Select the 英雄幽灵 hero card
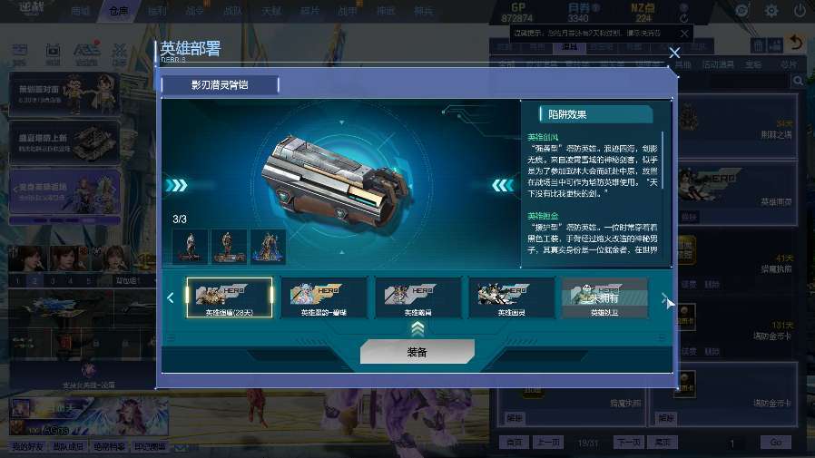Screen dimensions: 815x458 [x=512, y=297]
